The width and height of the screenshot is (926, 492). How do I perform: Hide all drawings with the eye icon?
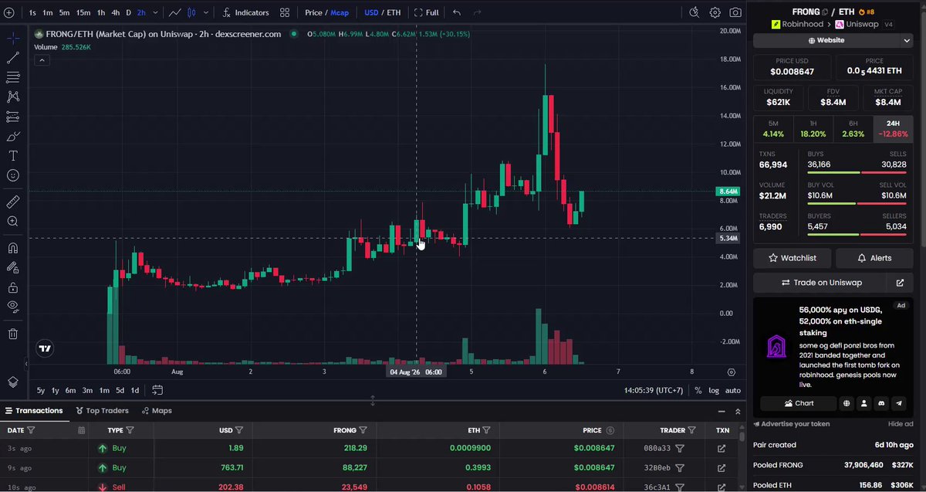13,307
